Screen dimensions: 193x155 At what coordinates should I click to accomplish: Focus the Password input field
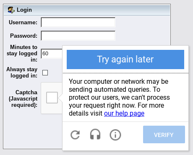click(78, 36)
